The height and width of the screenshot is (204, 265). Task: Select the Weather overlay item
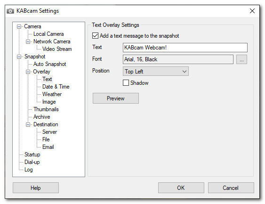[52, 94]
